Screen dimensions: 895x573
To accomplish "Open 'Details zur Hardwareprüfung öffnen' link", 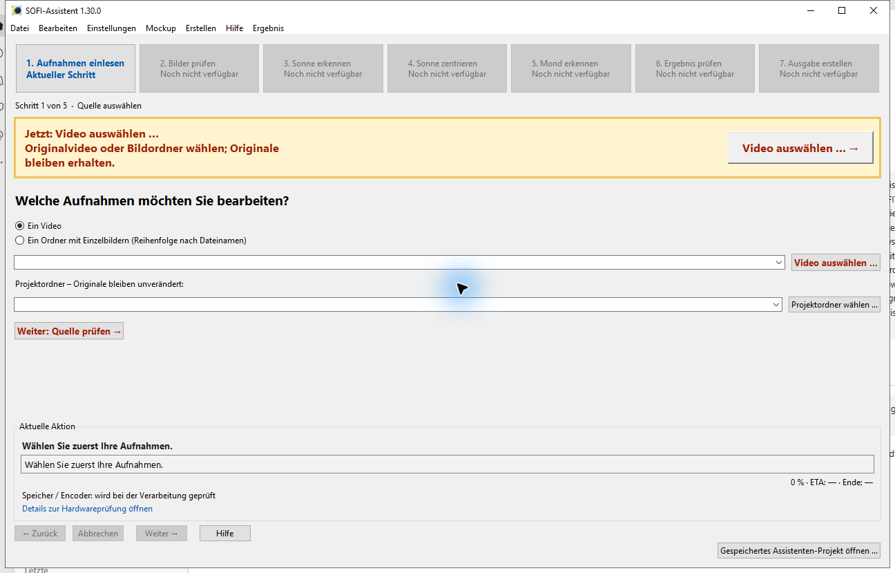I will click(x=87, y=509).
